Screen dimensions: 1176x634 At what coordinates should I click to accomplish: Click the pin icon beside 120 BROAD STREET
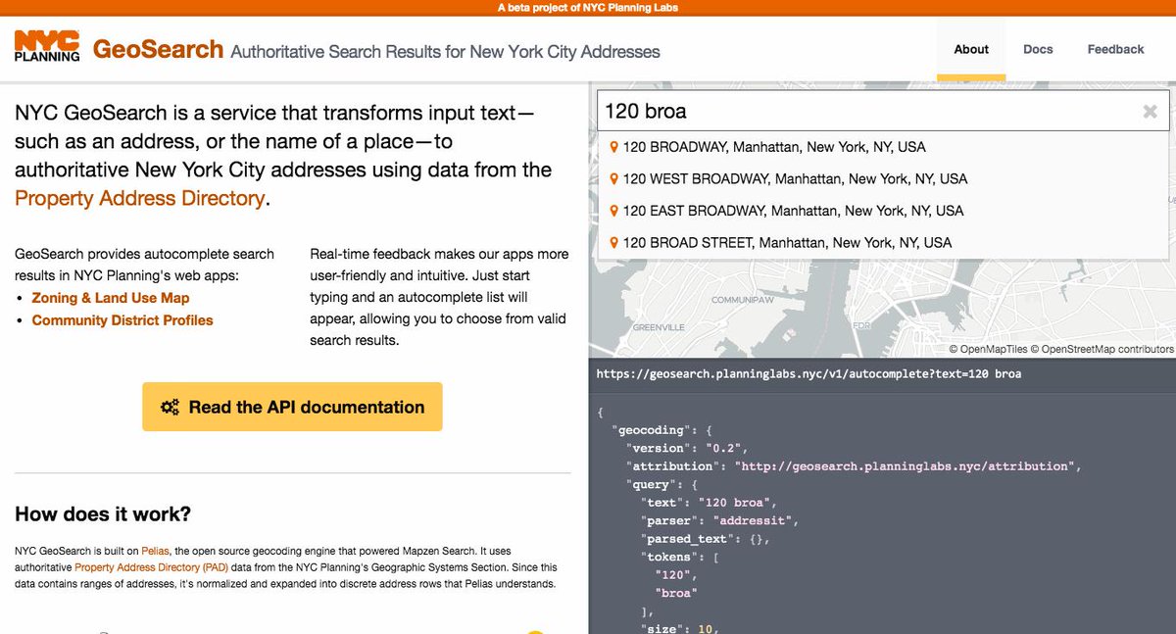(x=614, y=243)
